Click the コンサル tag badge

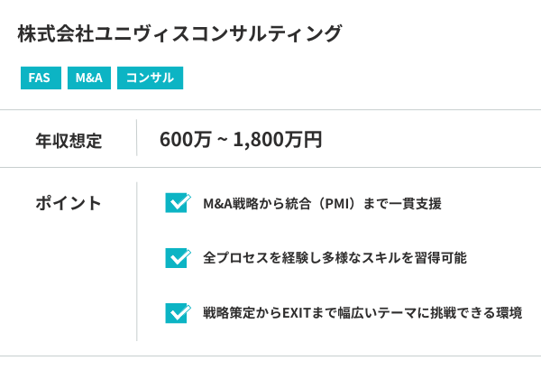(151, 79)
